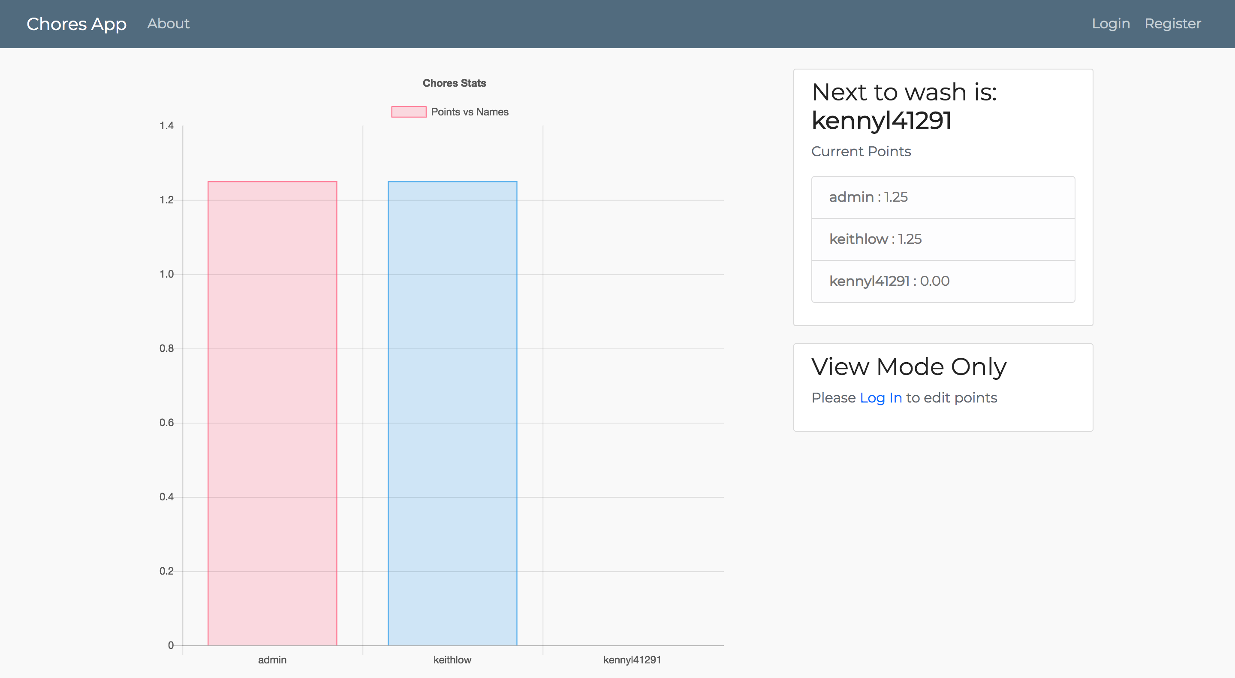Click the 1.4 y-axis tick label
The height and width of the screenshot is (678, 1235).
click(166, 126)
